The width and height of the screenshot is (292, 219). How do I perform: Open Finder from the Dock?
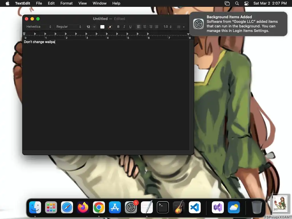point(35,207)
